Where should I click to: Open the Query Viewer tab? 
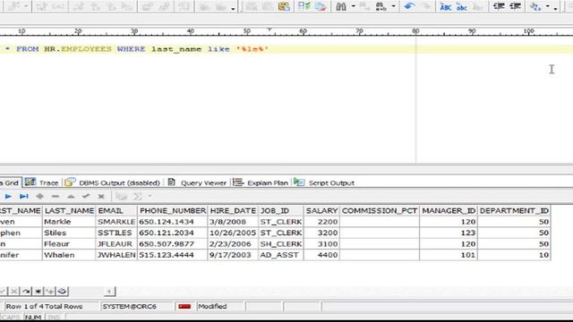(197, 182)
